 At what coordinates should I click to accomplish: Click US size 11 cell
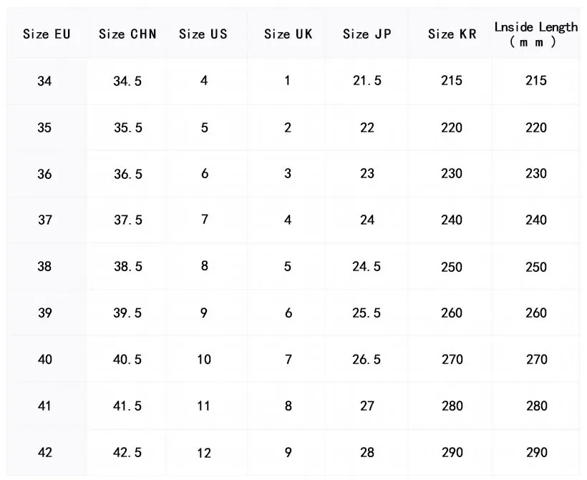coord(204,406)
